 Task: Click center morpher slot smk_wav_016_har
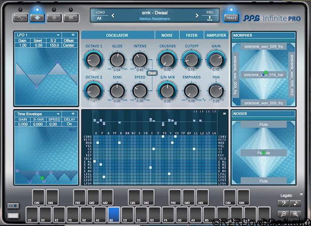263,75
